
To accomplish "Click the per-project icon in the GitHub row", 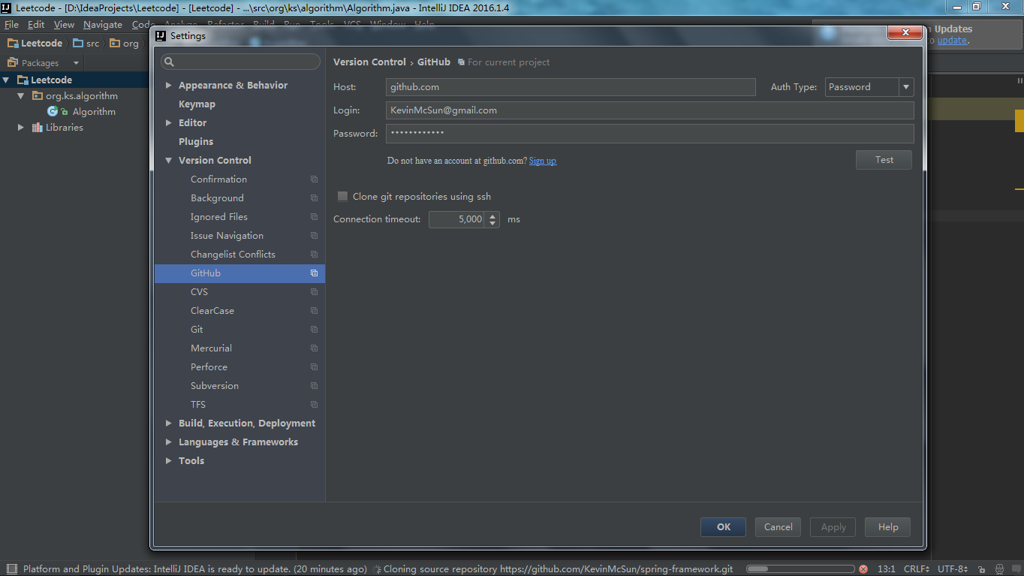I will coord(315,273).
